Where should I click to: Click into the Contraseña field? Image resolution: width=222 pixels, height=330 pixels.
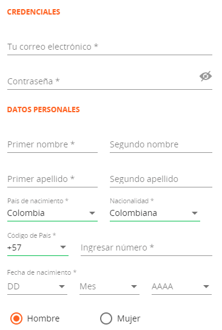point(103,81)
